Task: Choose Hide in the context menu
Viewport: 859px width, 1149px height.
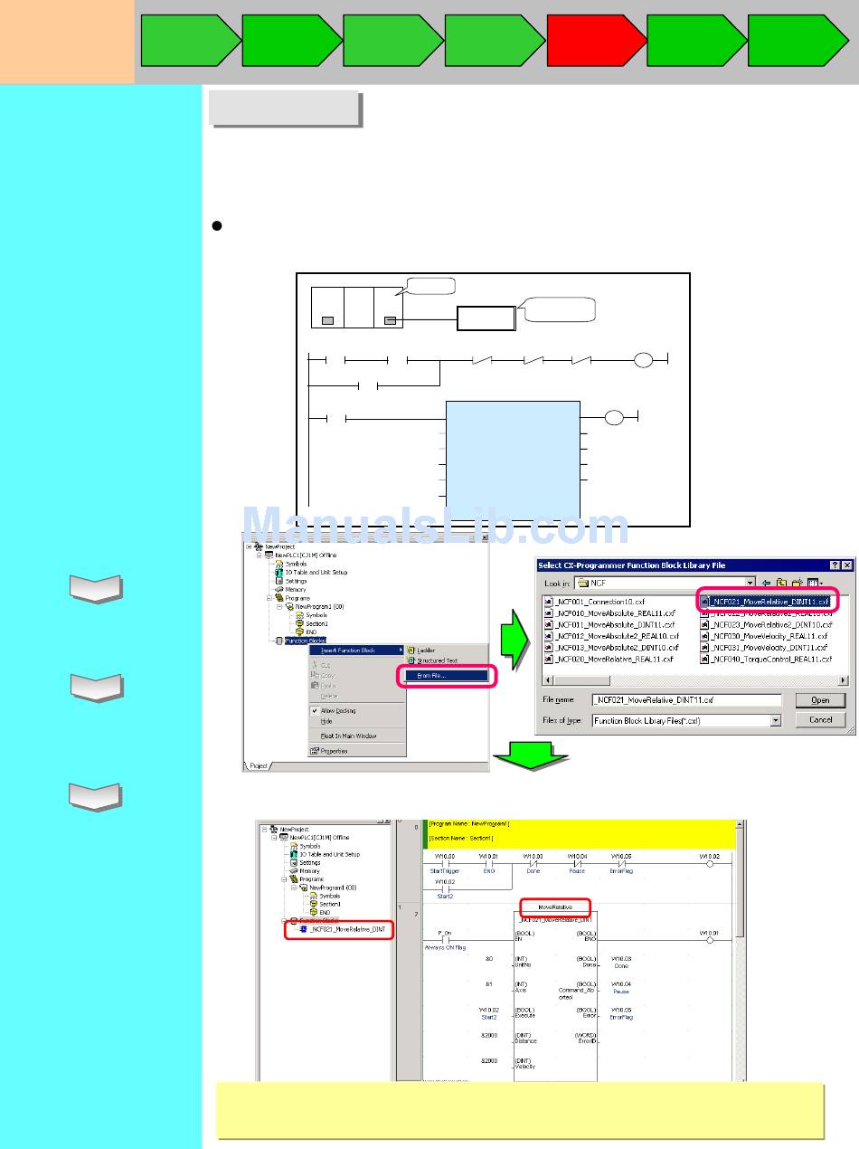Action: click(x=357, y=721)
